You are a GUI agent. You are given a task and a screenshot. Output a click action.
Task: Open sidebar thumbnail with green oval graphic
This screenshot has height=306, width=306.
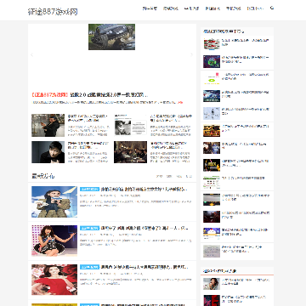click(x=212, y=78)
